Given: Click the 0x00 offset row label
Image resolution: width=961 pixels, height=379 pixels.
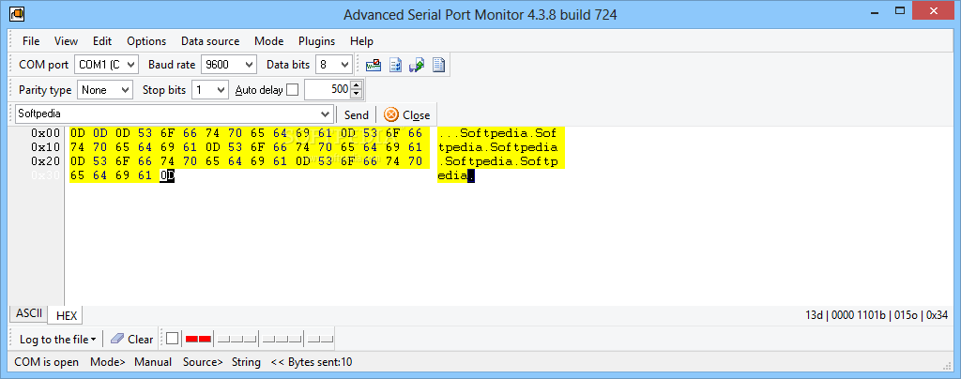Looking at the screenshot, I should tap(46, 133).
